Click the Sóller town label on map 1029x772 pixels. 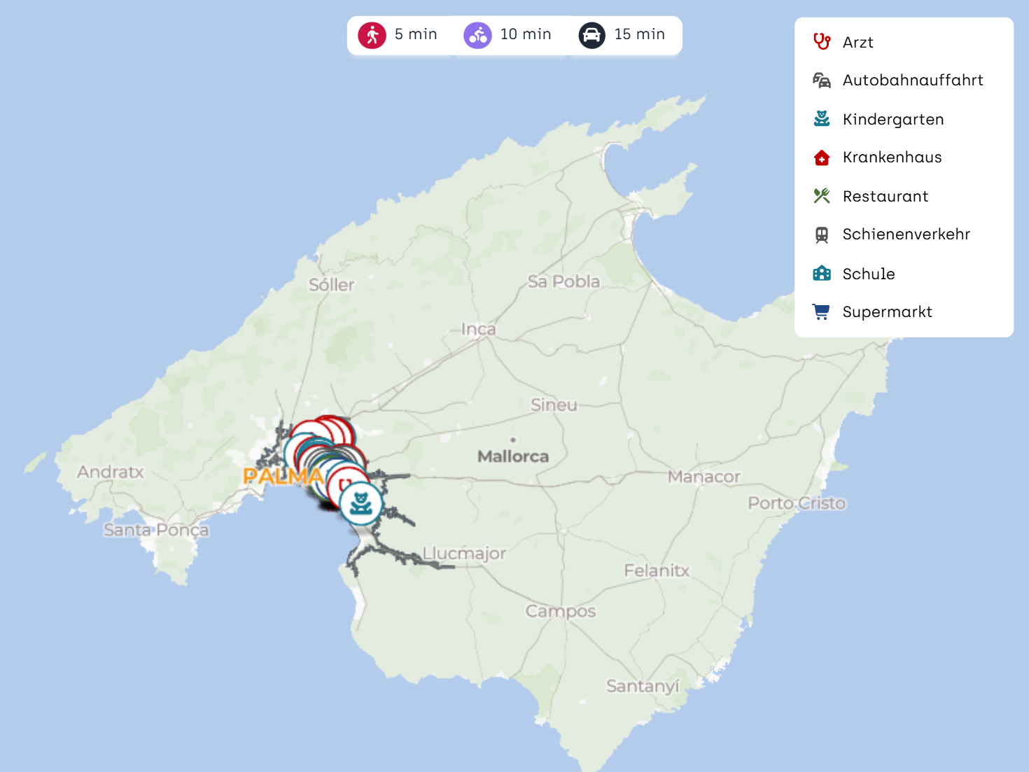[331, 285]
